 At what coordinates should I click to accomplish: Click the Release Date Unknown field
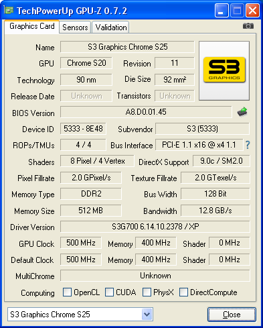[x=86, y=96]
